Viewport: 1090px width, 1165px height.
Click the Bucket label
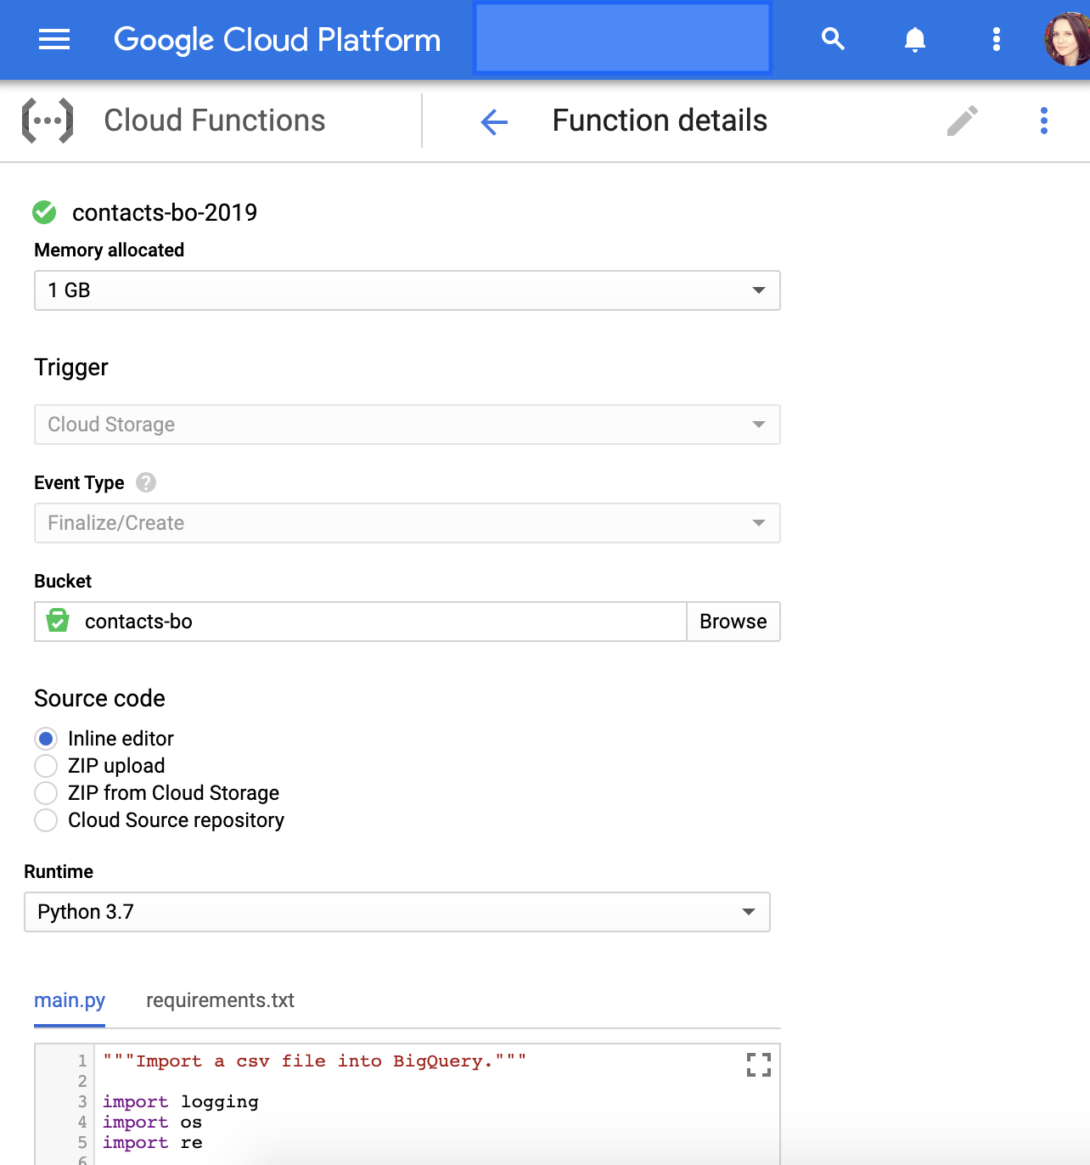tap(63, 582)
